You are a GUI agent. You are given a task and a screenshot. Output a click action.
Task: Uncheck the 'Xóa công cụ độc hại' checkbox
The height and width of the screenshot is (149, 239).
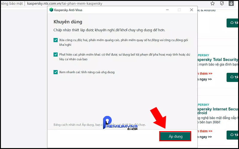(x=56, y=40)
